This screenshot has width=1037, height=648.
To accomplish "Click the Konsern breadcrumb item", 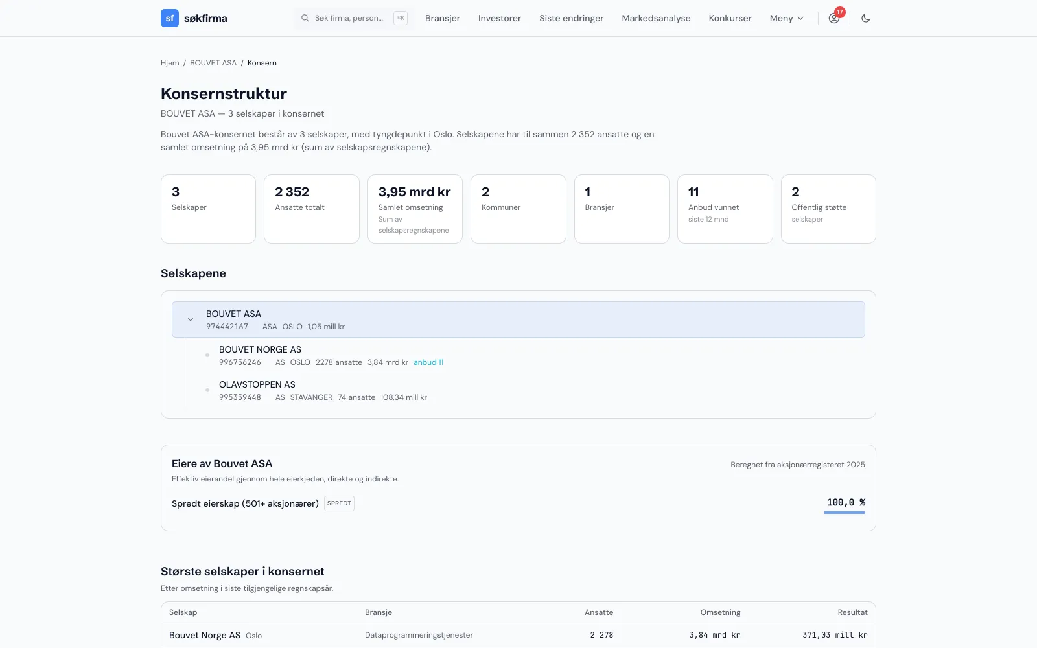I will [x=262, y=63].
